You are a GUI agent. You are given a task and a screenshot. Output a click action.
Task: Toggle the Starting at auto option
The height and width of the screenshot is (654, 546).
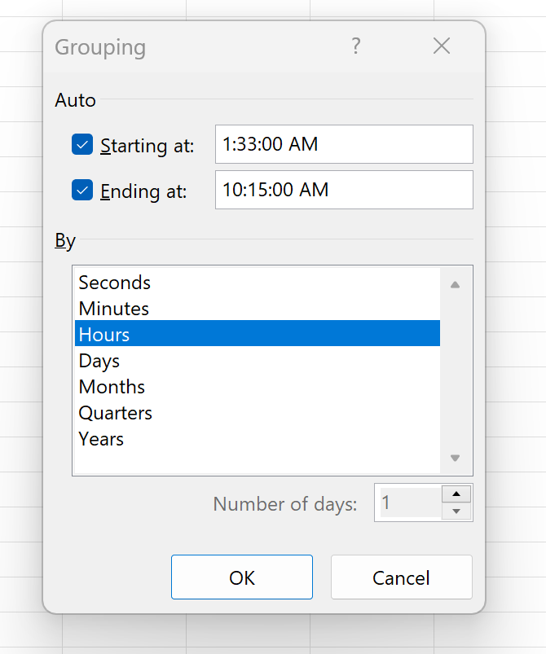(x=81, y=144)
